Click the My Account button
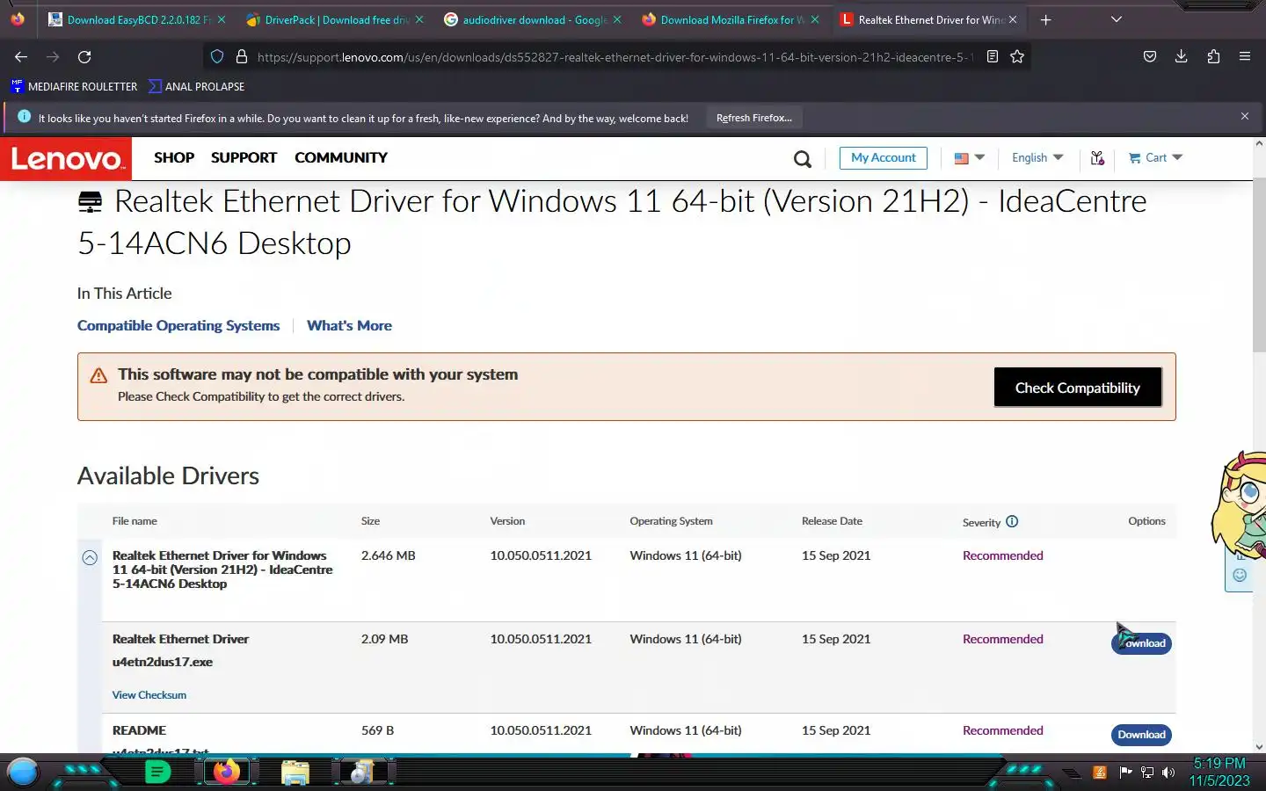This screenshot has width=1266, height=791. (x=883, y=157)
